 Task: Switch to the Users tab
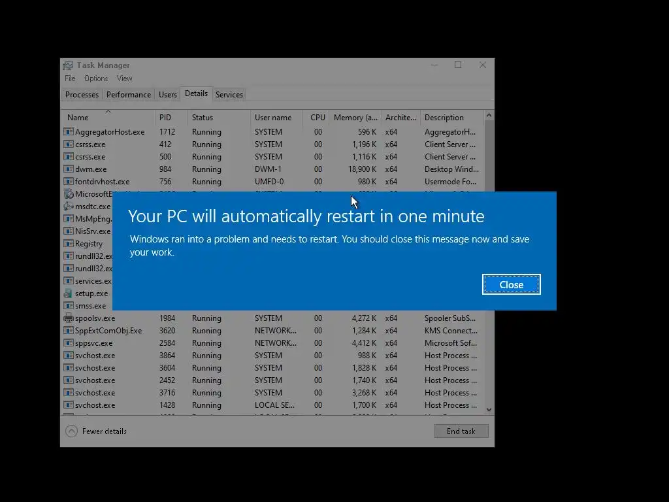(168, 95)
